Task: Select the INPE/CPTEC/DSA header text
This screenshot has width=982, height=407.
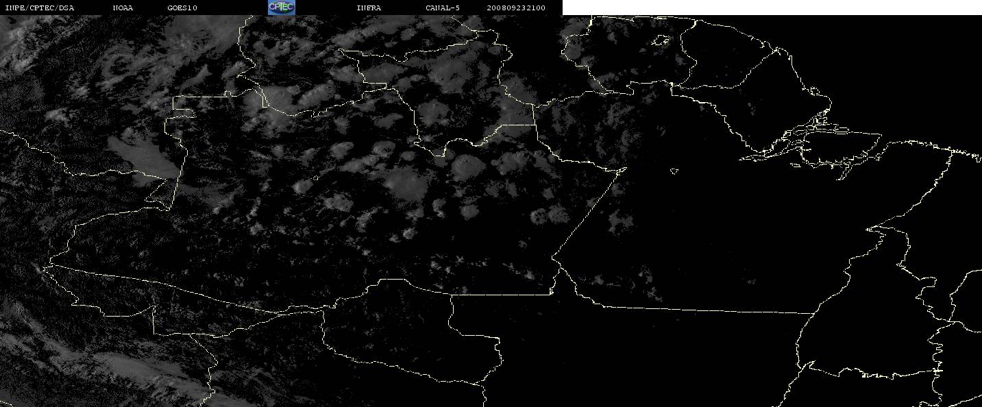Action: (x=39, y=8)
